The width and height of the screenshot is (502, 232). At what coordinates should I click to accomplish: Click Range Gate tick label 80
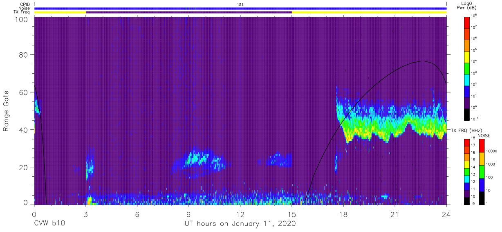(x=23, y=54)
